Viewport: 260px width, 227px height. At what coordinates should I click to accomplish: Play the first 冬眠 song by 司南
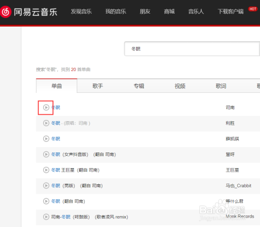click(46, 107)
